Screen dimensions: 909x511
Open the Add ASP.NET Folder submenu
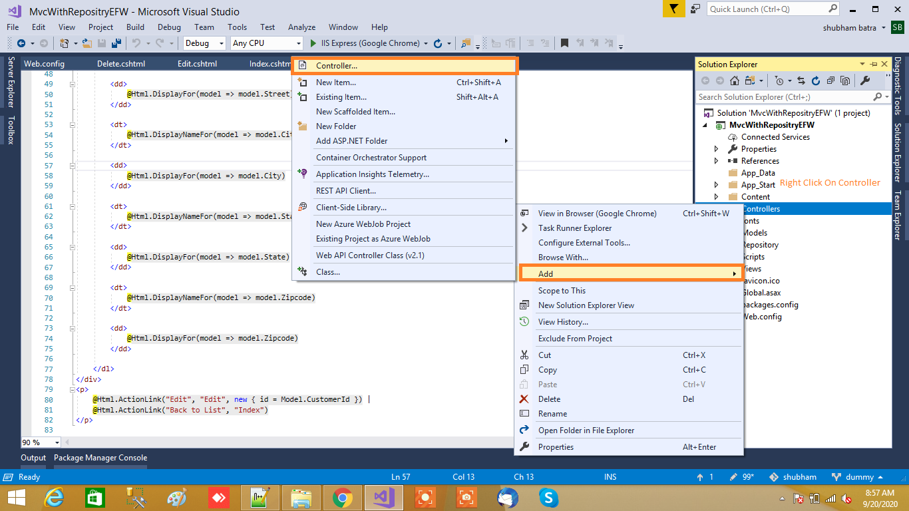pos(404,141)
